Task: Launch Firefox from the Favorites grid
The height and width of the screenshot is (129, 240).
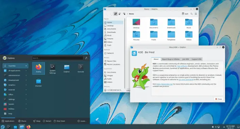Action: tap(38, 68)
